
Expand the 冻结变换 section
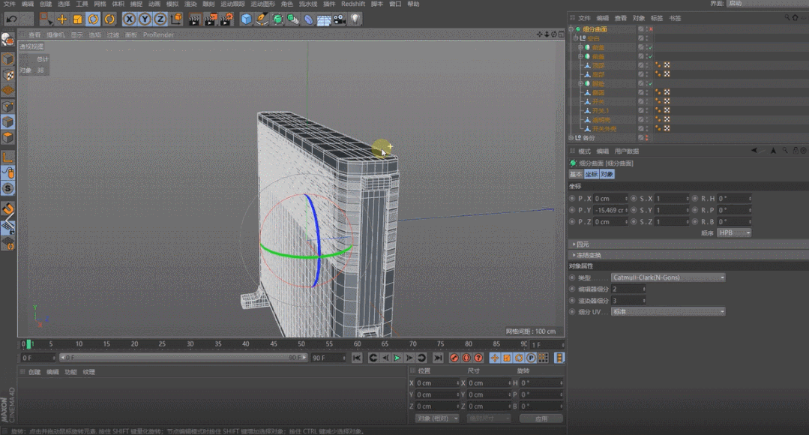pyautogui.click(x=589, y=255)
